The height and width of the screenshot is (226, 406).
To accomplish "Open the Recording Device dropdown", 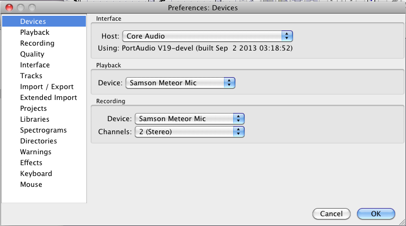I will pos(189,118).
